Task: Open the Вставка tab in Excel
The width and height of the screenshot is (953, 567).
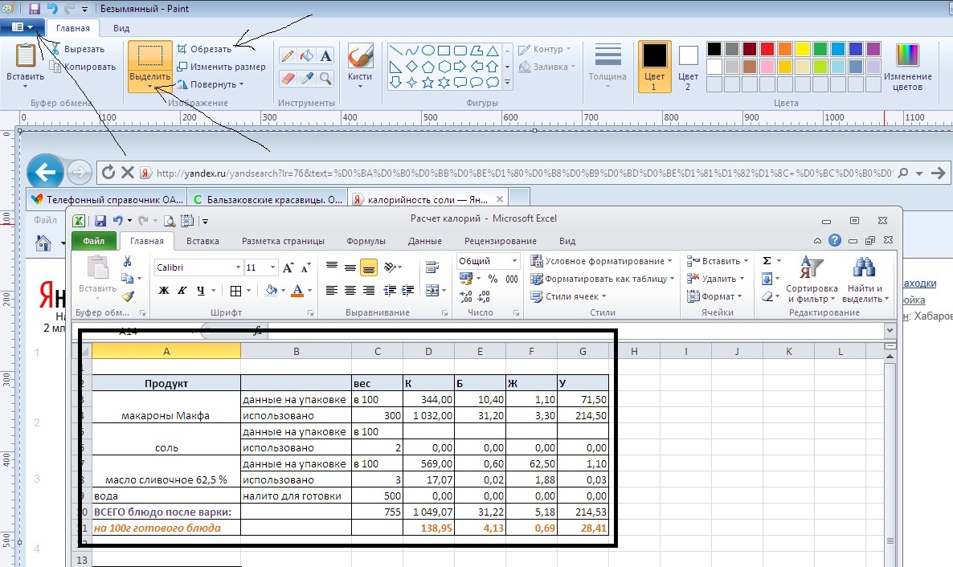Action: point(202,241)
